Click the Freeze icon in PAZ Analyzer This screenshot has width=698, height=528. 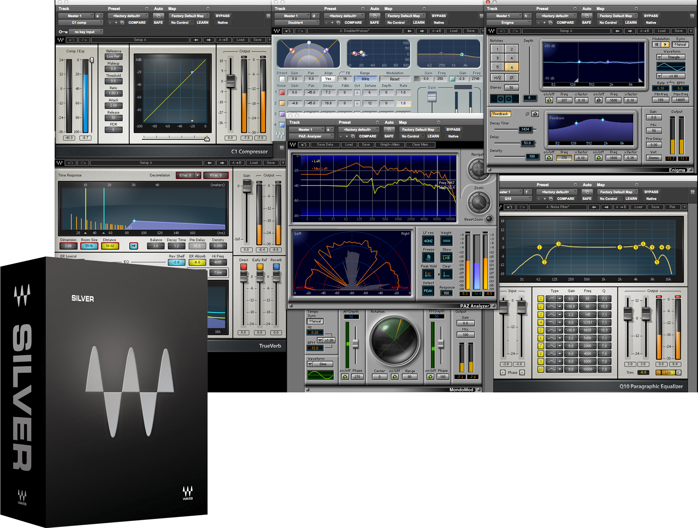pos(428,257)
